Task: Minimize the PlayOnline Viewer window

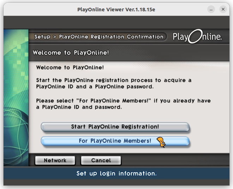Action: pyautogui.click(x=211, y=10)
